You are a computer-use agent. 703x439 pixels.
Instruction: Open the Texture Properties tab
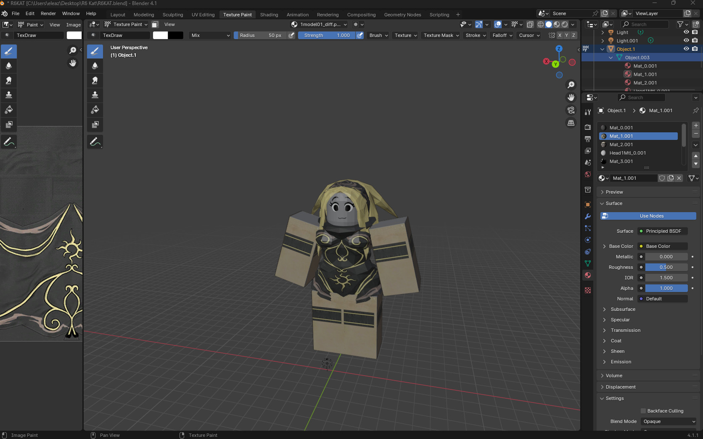[587, 290]
